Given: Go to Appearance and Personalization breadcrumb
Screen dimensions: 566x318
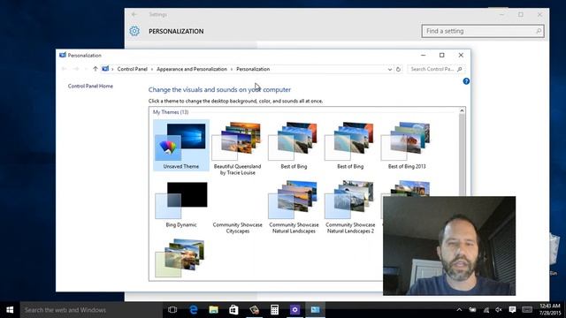Looking at the screenshot, I should 192,69.
